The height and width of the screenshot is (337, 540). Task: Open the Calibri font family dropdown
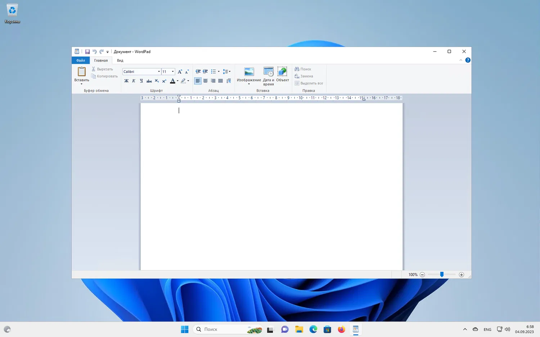[x=159, y=72]
